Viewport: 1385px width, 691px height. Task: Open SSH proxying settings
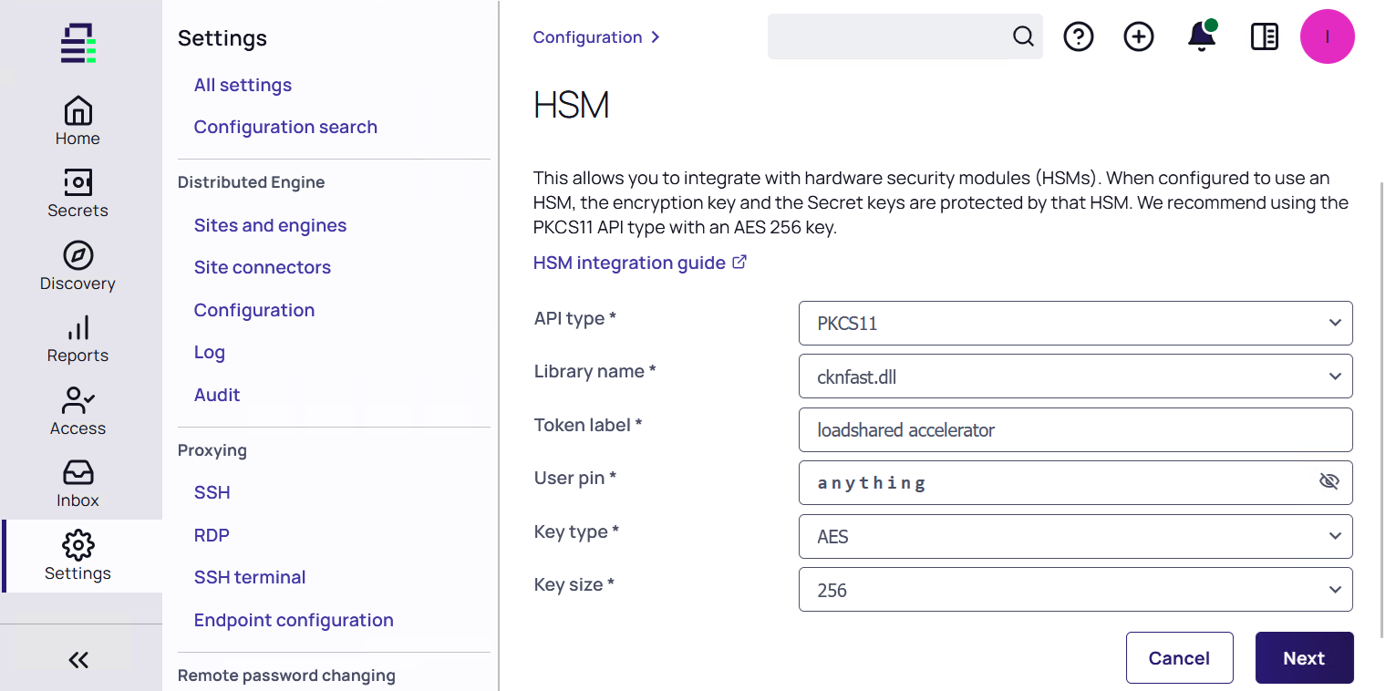click(212, 492)
